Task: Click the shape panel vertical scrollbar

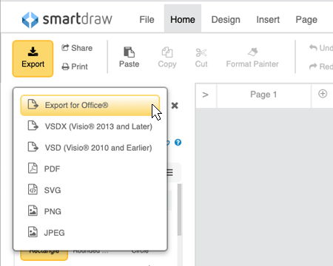Action: click(179, 210)
